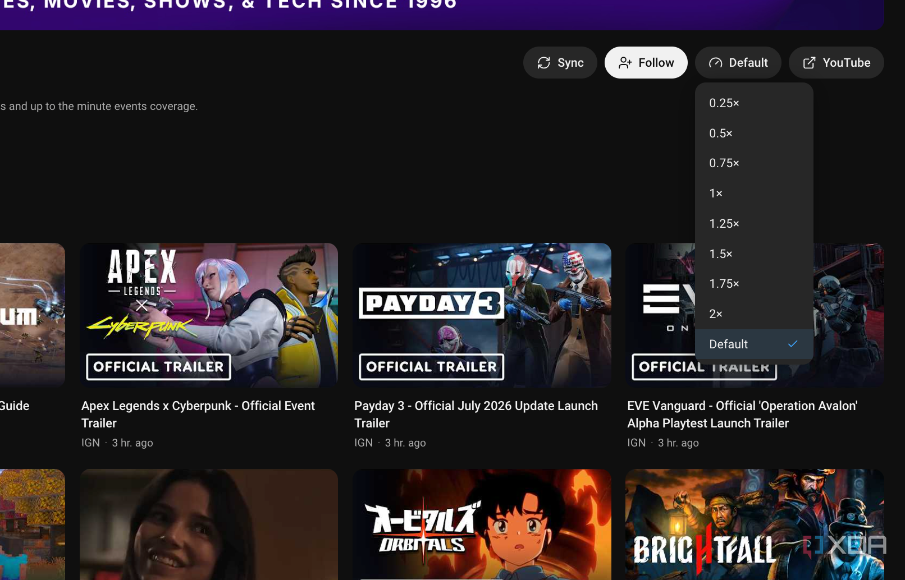Choose 1.75× speed option
Screen dimensions: 905x580
[x=754, y=283]
